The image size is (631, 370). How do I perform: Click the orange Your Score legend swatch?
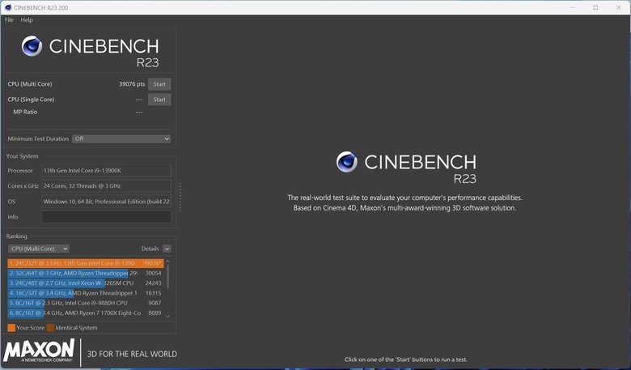click(11, 328)
